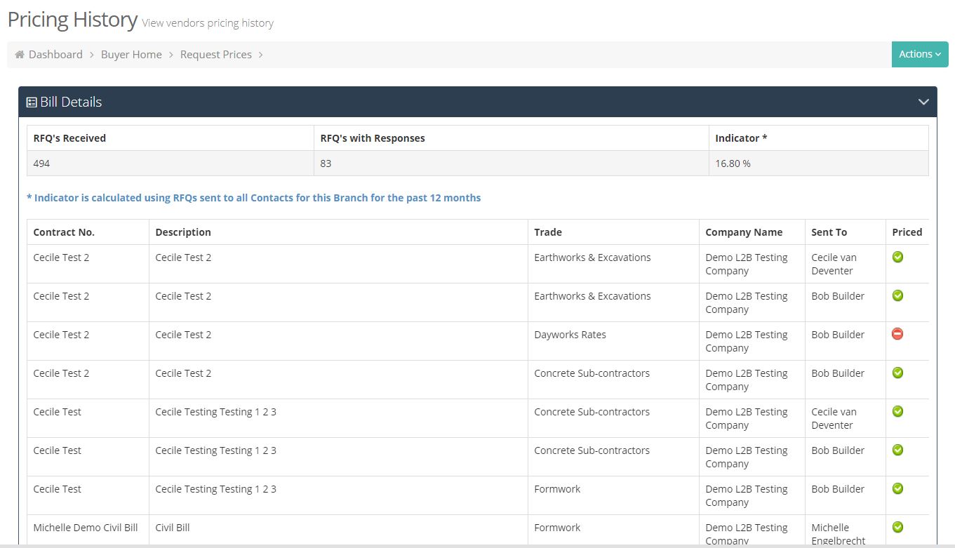Screen dimensions: 955x548
Task: Click the RFQ's with Responses header cell
Action: (x=512, y=138)
